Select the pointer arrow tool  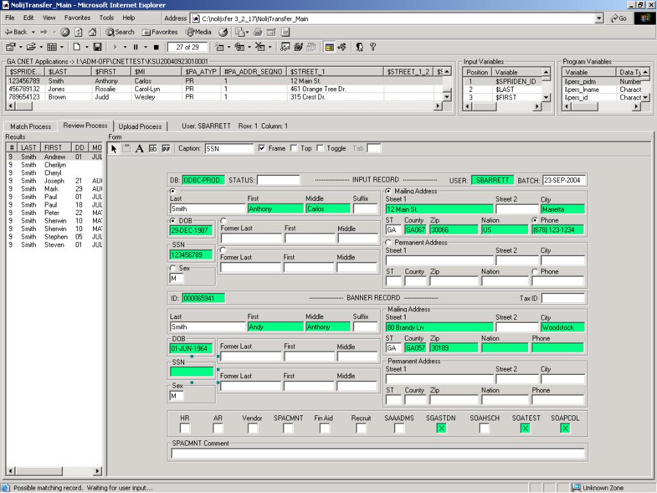click(x=114, y=148)
